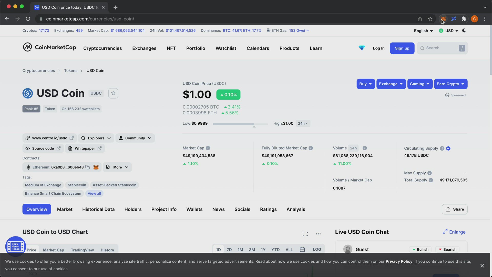492x277 pixels.
Task: Switch to Historical Data tab
Action: (98, 209)
